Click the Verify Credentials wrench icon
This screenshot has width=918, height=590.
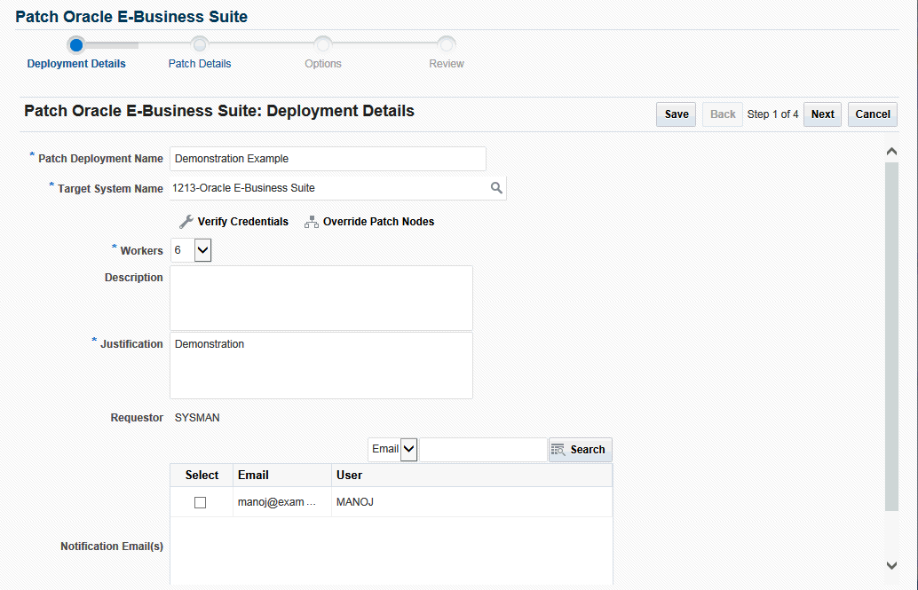pos(186,222)
